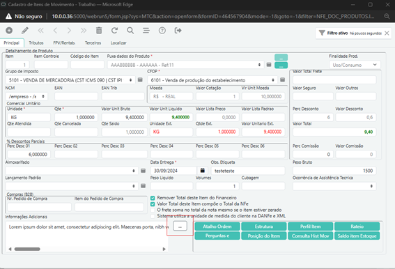The width and height of the screenshot is (395, 269).
Task: Enable Sistema utiliza unidade de medida do cliente
Action: pyautogui.click(x=153, y=216)
